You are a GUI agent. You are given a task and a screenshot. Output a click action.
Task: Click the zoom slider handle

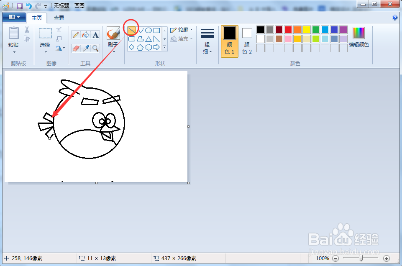click(x=361, y=258)
